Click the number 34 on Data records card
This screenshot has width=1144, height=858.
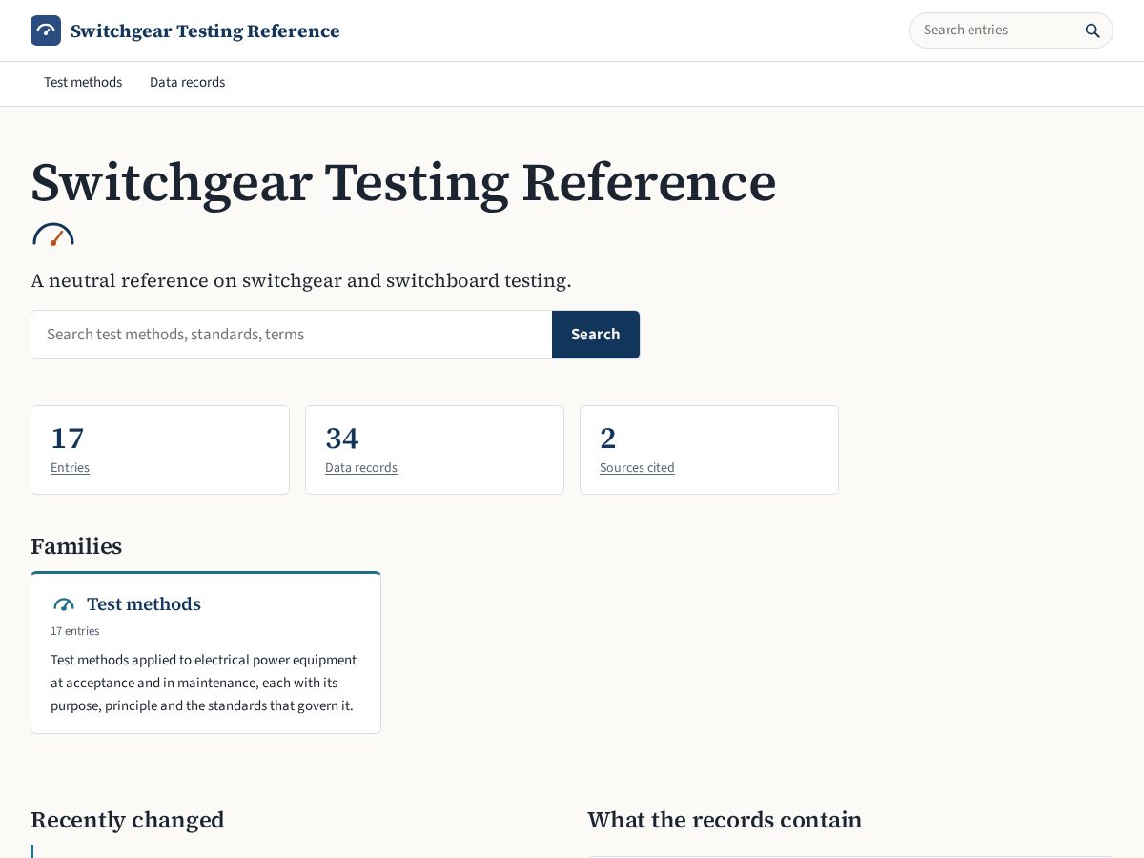click(x=342, y=439)
